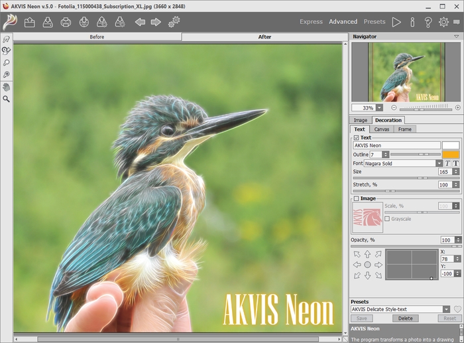This screenshot has width=464, height=343.
Task: Undo last action with left arrow
Action: tap(140, 22)
